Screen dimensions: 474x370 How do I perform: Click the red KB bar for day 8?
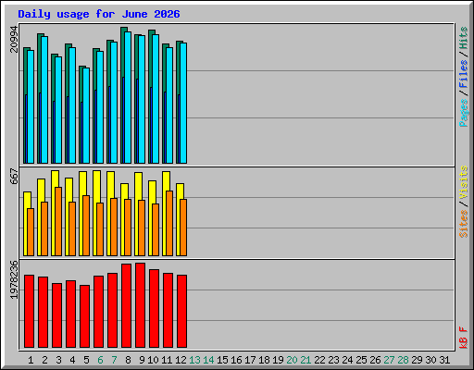pos(126,305)
